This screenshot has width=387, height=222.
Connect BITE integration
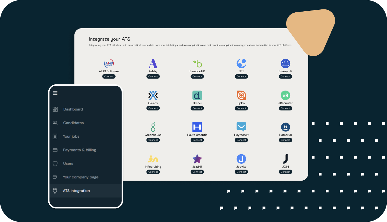pos(241,76)
